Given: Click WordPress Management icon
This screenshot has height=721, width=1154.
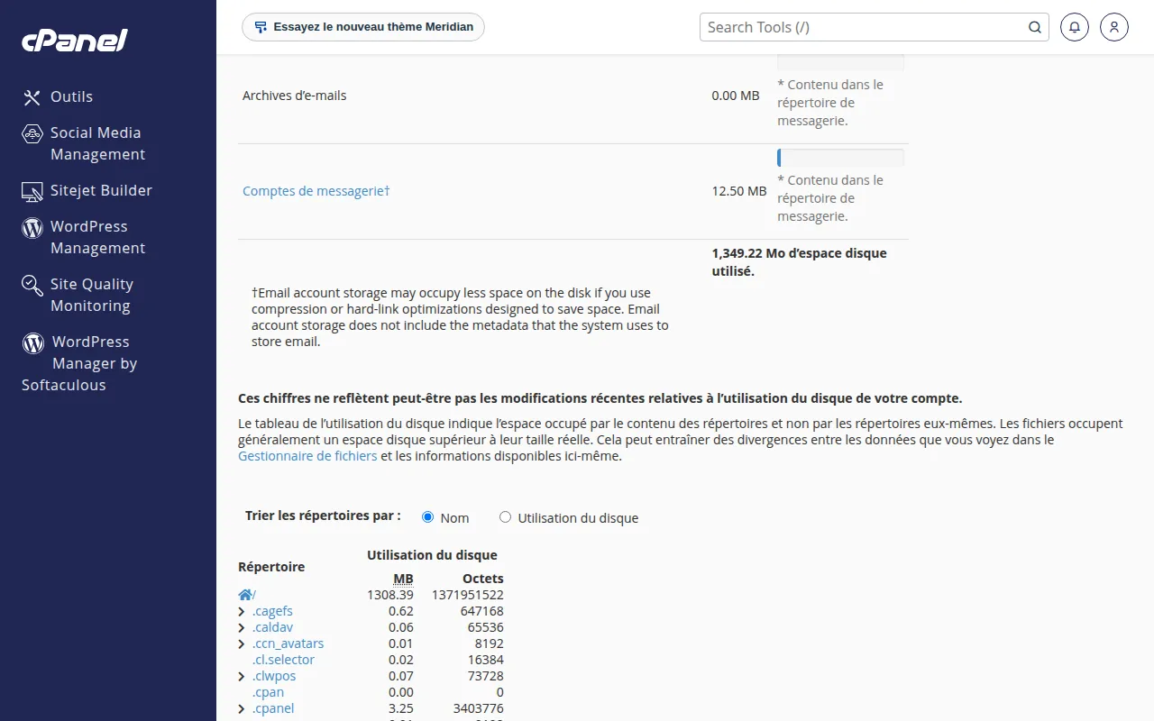Looking at the screenshot, I should click(x=32, y=227).
